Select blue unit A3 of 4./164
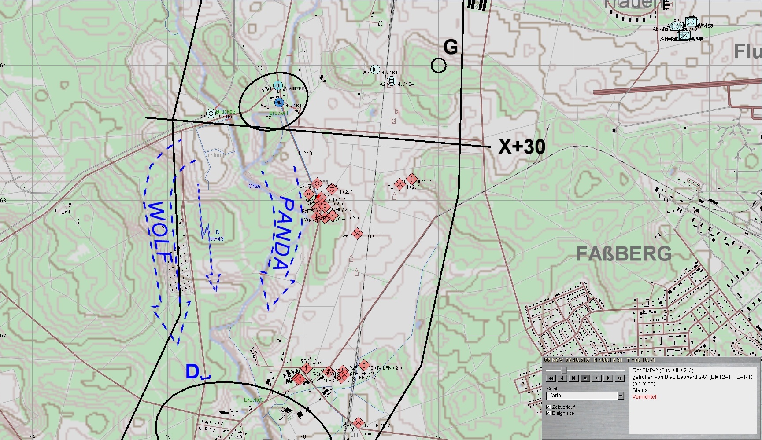This screenshot has width=762, height=440. (375, 70)
